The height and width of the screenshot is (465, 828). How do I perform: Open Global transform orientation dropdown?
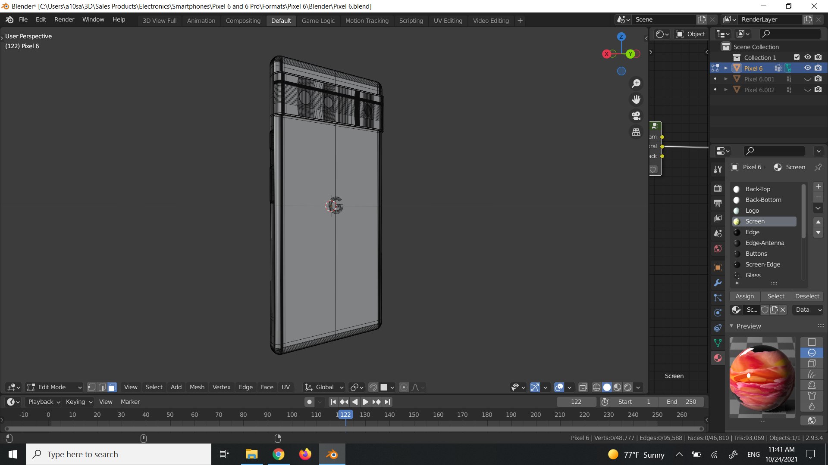point(324,387)
